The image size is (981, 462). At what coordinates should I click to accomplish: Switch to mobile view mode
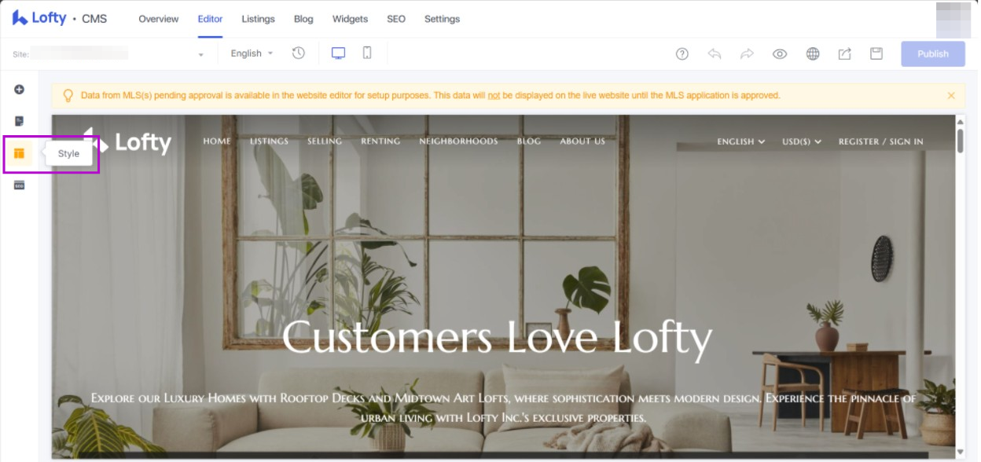click(x=367, y=53)
